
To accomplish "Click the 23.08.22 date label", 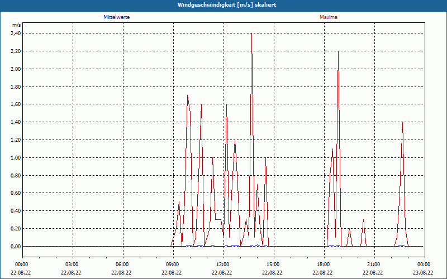I will (423, 272).
